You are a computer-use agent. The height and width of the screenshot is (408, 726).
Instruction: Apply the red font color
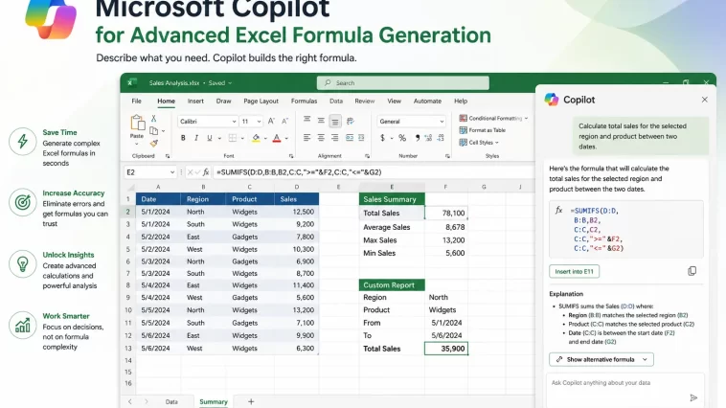pos(277,138)
